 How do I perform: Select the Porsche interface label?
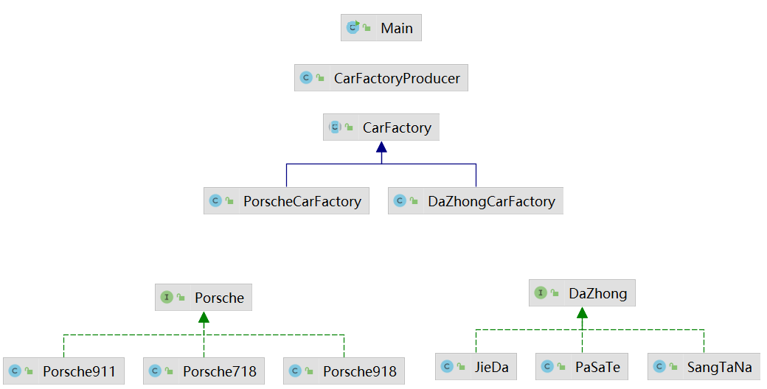219,298
